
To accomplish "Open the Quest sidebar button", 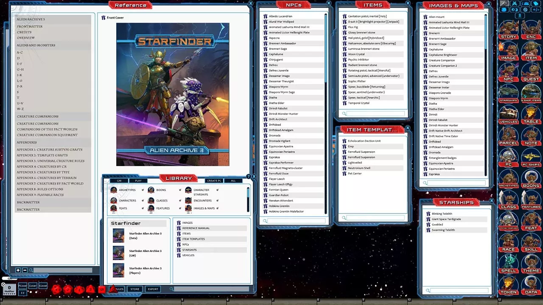I will pos(531,72).
